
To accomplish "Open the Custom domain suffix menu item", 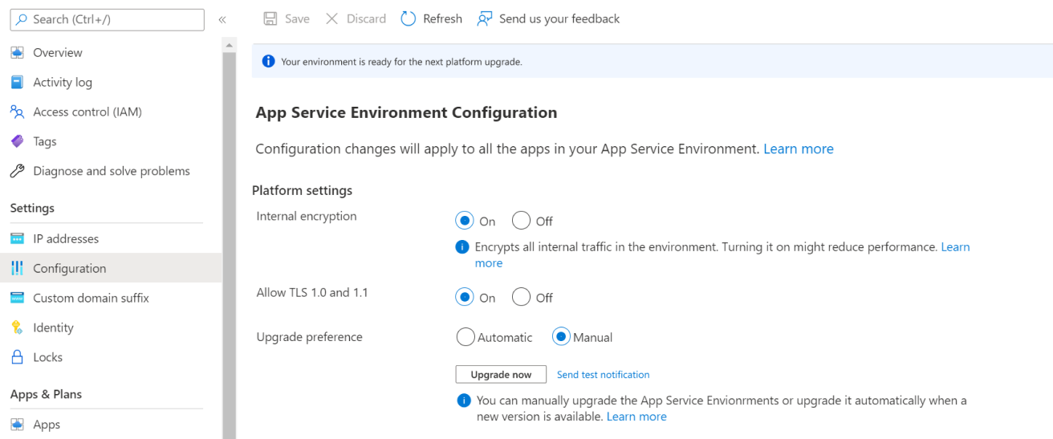I will tap(91, 298).
